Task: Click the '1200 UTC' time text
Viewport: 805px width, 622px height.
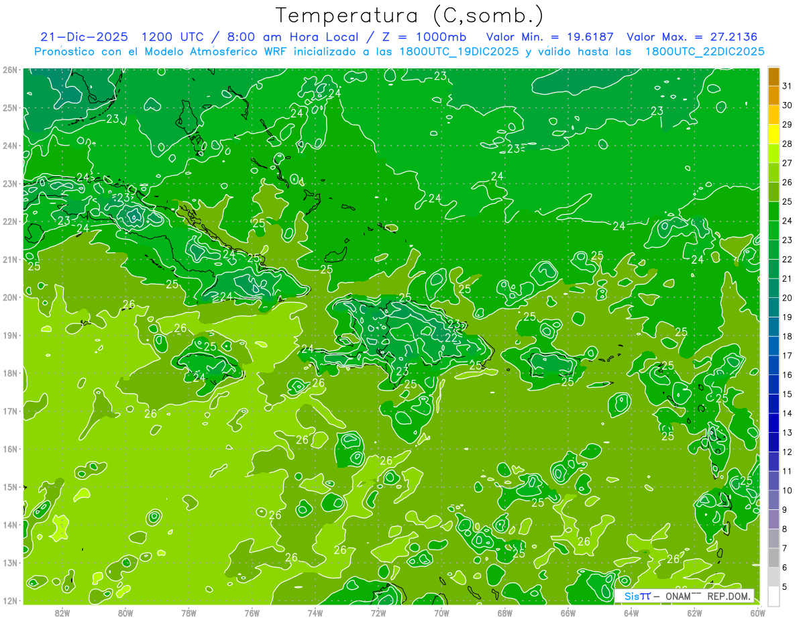Action: click(173, 37)
